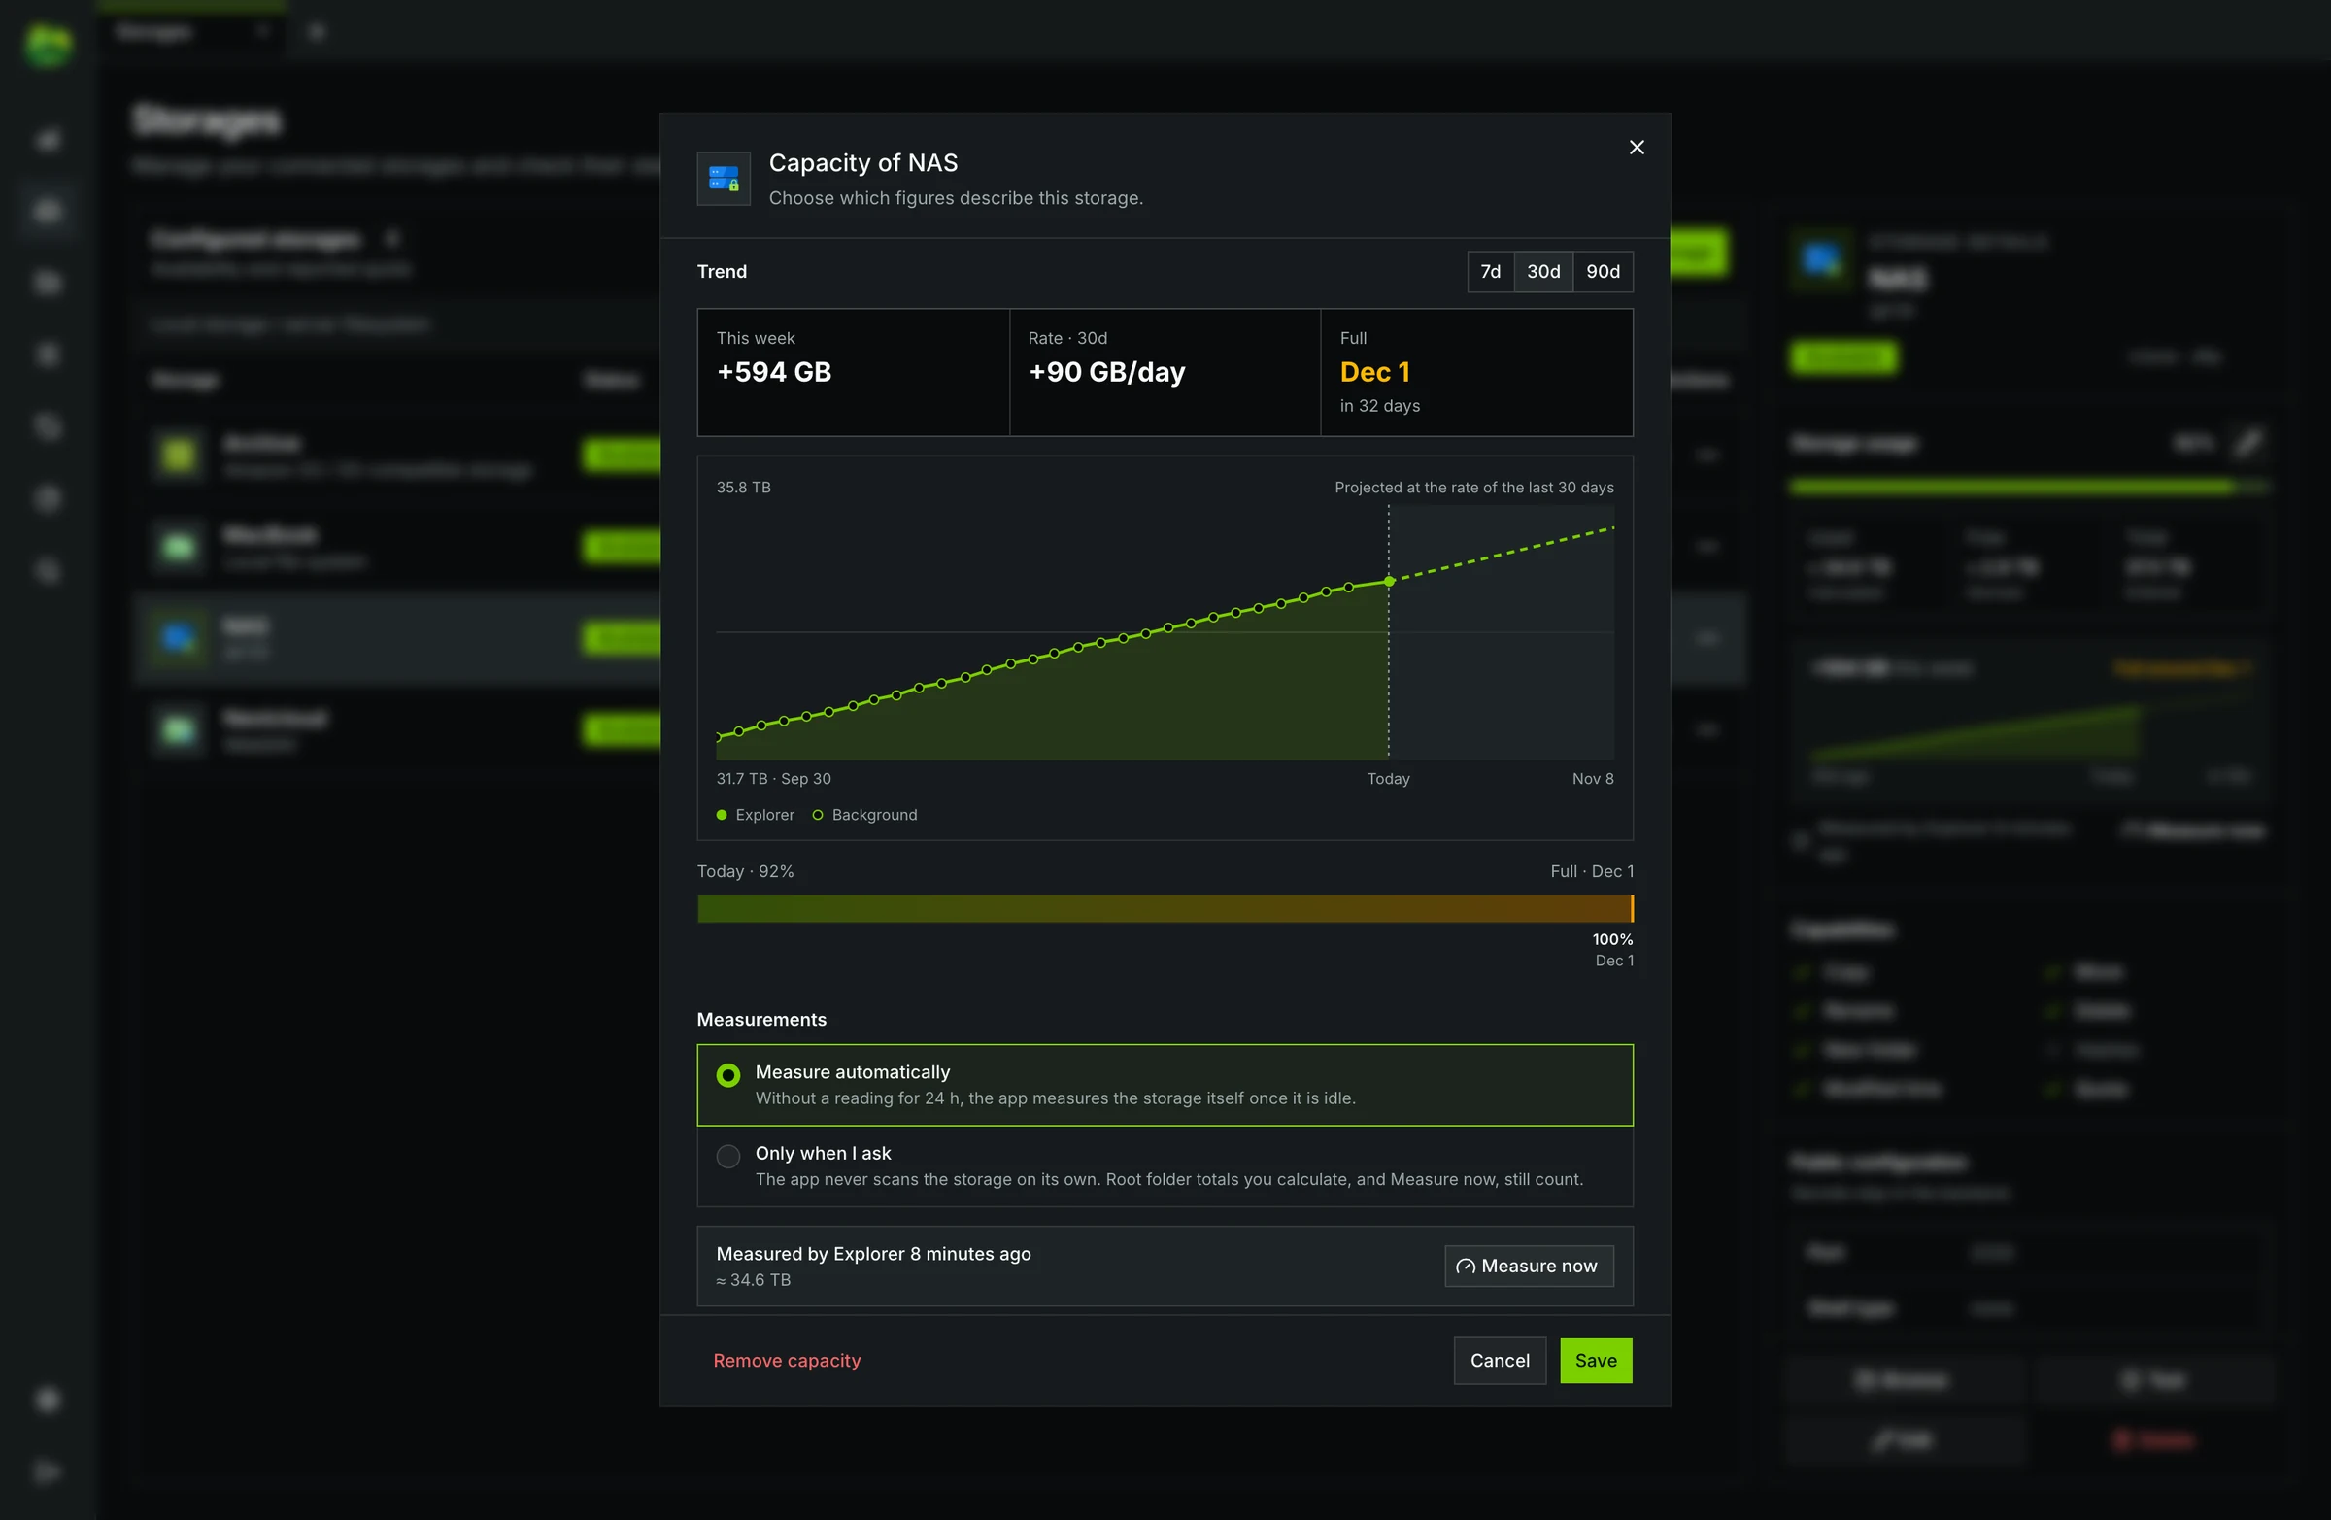Click the '35.8 TB' chart axis label
Viewport: 2331px width, 1520px height.
click(x=742, y=487)
